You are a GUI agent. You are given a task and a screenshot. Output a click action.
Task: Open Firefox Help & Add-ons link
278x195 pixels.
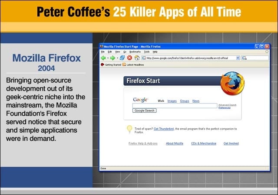[x=143, y=143]
